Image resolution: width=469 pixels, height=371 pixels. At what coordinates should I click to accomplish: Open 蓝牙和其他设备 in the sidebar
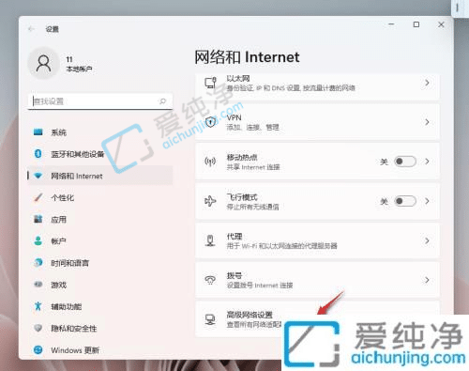coord(100,154)
